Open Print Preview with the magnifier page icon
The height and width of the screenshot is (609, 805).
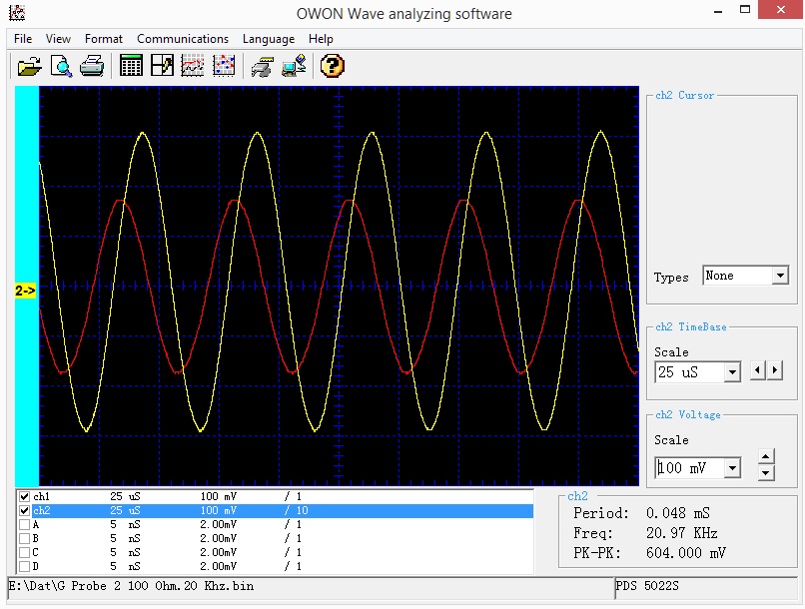(x=61, y=66)
